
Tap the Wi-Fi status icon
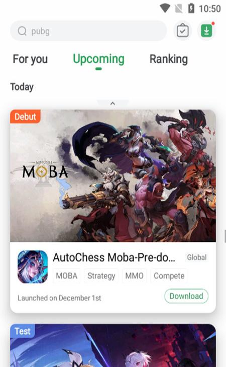(165, 9)
